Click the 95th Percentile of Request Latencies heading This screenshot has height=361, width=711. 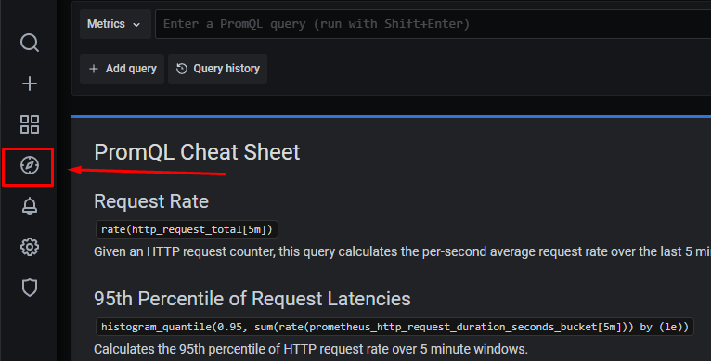pos(252,299)
